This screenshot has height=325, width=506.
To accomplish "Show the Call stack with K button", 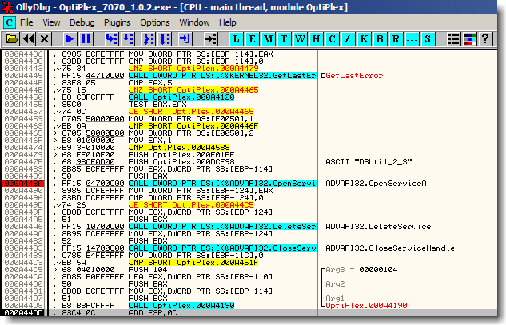I will coord(364,39).
